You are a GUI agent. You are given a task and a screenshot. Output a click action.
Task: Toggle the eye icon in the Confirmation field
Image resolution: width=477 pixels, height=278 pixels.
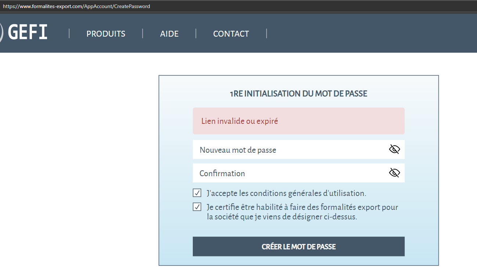(x=394, y=173)
